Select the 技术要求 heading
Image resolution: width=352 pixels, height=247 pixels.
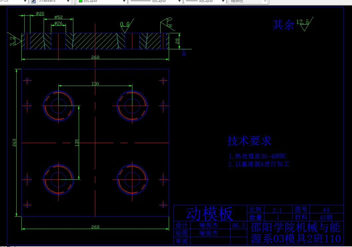point(249,141)
